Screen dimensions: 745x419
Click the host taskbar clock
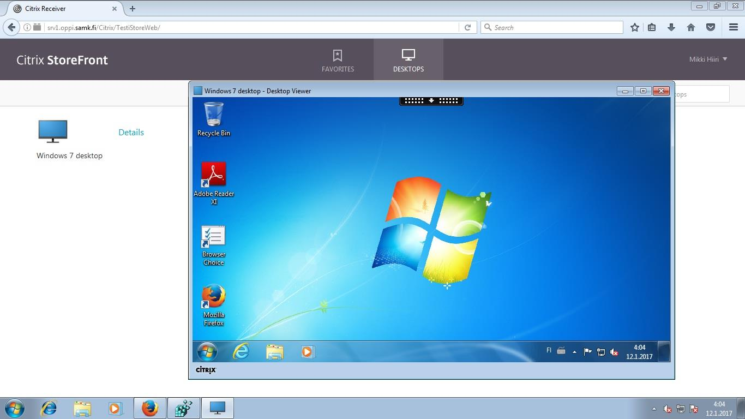click(719, 409)
